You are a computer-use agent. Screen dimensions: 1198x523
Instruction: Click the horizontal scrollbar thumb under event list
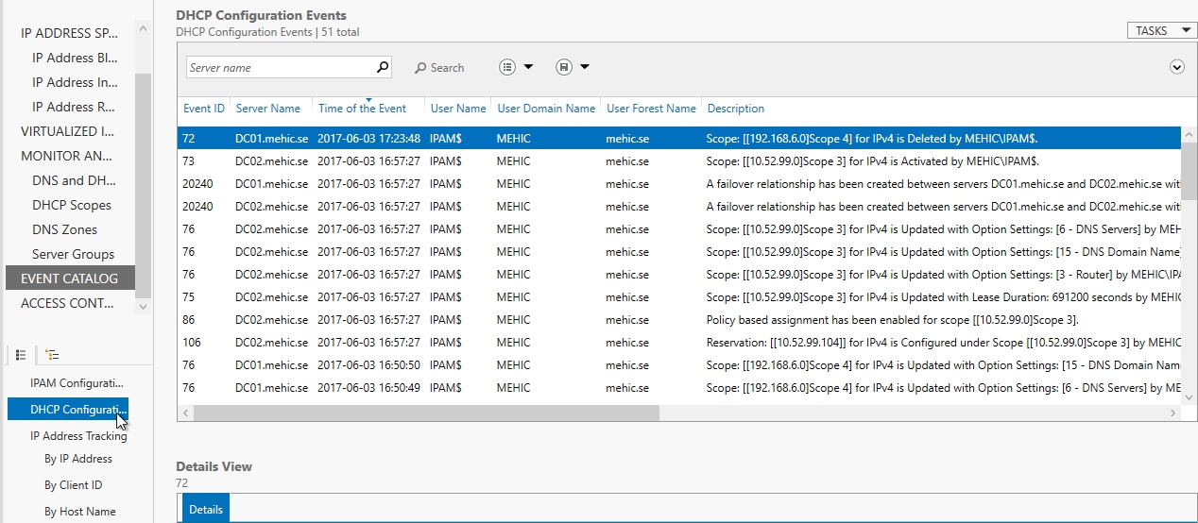425,413
